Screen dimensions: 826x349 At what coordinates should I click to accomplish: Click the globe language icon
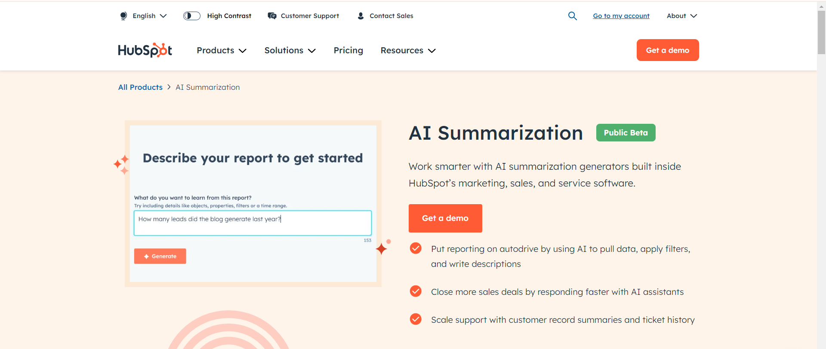[x=123, y=16]
